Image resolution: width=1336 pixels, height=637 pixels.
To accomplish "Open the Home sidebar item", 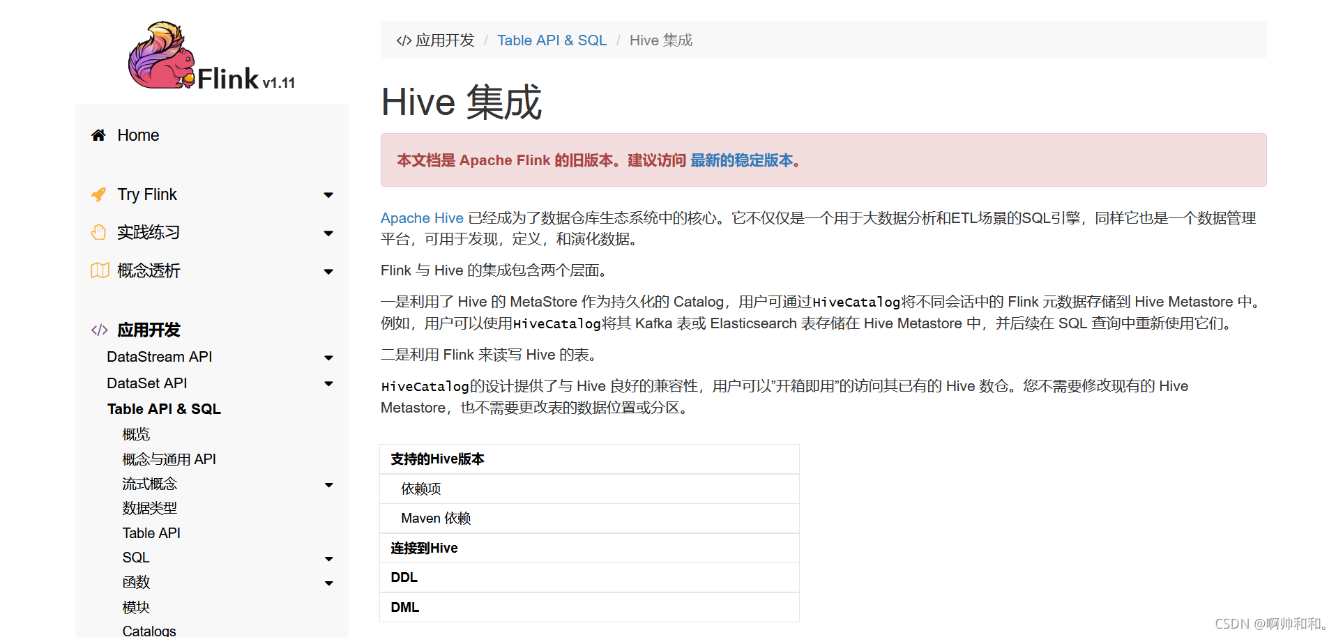I will 138,135.
